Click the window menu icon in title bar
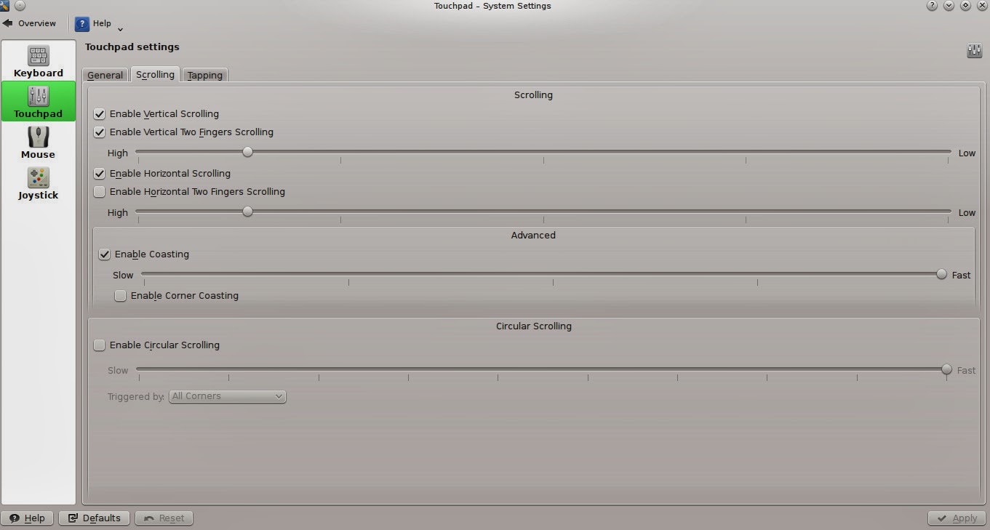This screenshot has height=530, width=990. (x=5, y=6)
